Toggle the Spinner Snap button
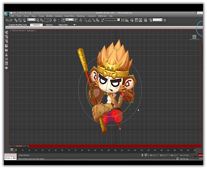The height and width of the screenshot is (169, 207). tap(98, 20)
